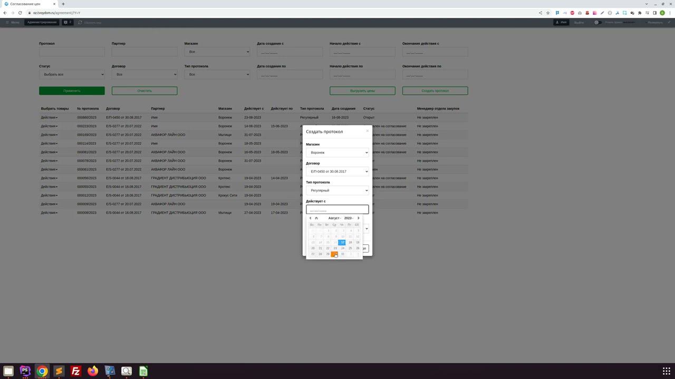Switch to the Согласование цен browser tab
The width and height of the screenshot is (675, 379).
pyautogui.click(x=29, y=4)
